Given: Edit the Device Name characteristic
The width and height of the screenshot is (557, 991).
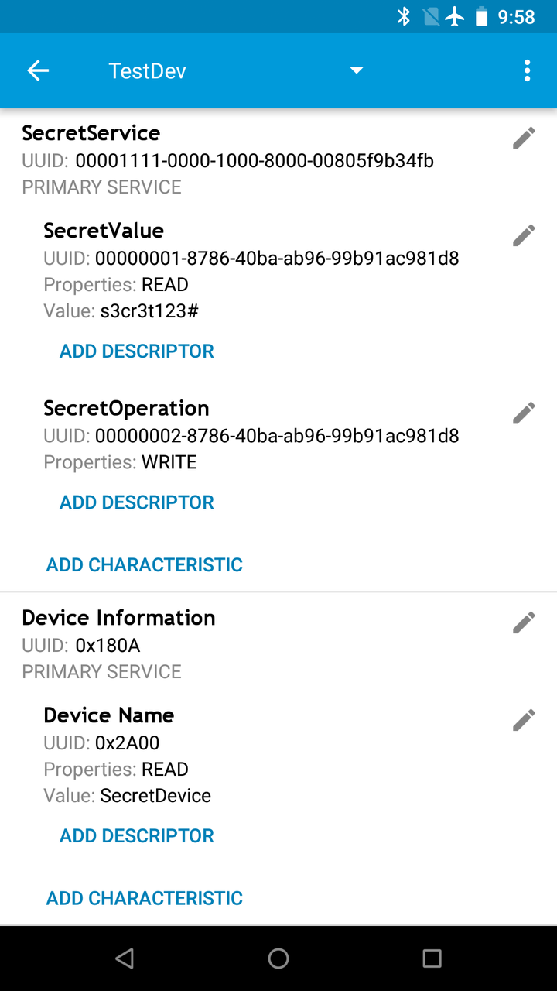Looking at the screenshot, I should [x=524, y=720].
